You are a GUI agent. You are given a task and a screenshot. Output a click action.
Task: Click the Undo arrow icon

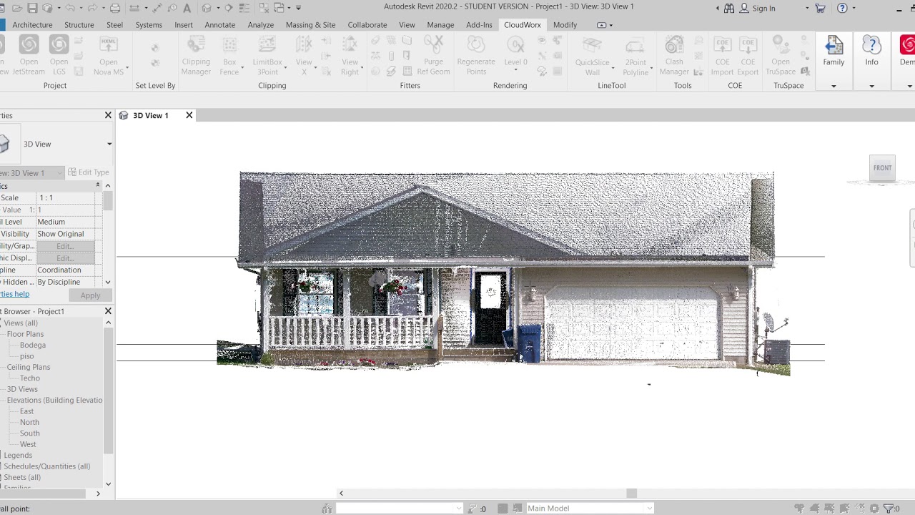[x=70, y=8]
